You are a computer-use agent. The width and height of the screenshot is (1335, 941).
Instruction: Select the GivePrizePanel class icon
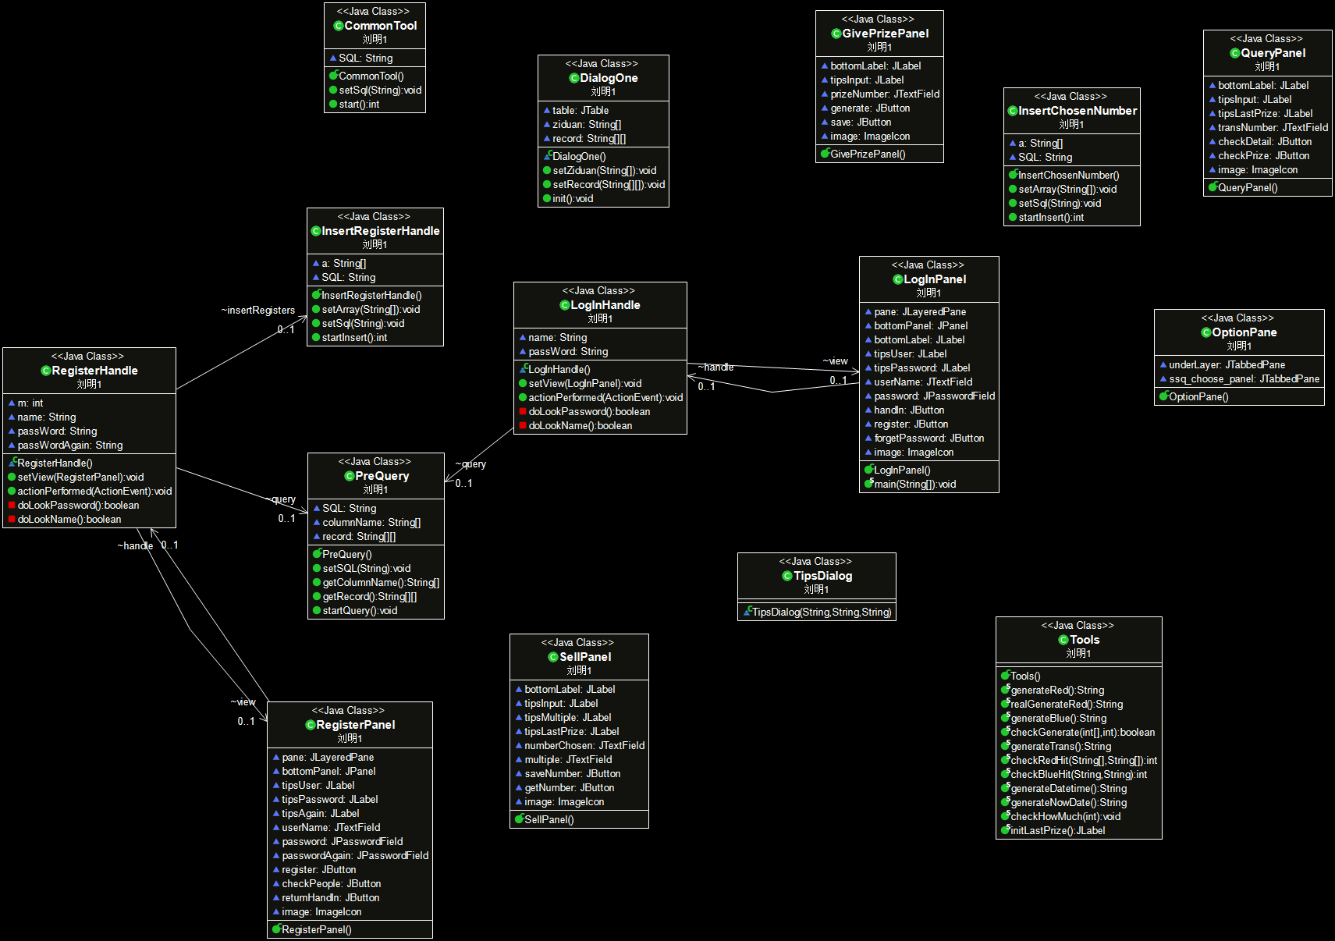(836, 34)
